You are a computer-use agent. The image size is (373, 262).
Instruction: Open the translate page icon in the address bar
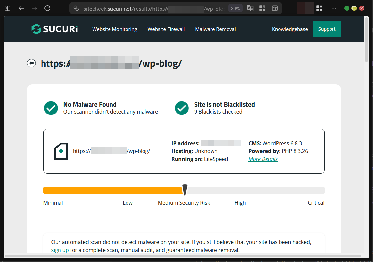tap(250, 8)
